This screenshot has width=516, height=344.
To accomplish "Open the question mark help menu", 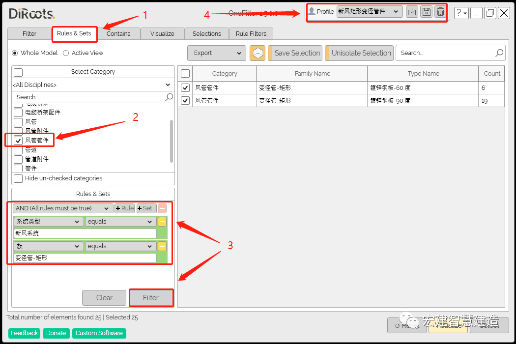I will [x=461, y=13].
